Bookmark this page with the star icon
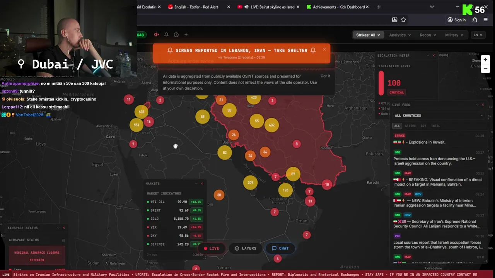Image resolution: width=495 pixels, height=278 pixels. pos(403,20)
